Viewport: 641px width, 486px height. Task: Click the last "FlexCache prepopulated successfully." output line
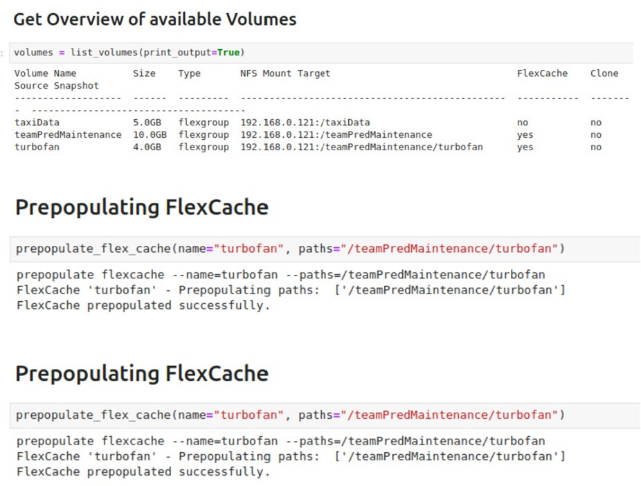pos(143,471)
